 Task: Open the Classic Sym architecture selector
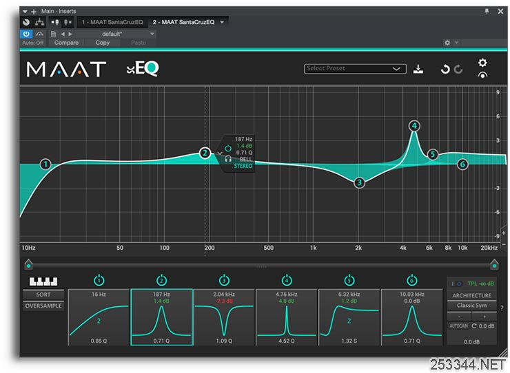point(471,306)
